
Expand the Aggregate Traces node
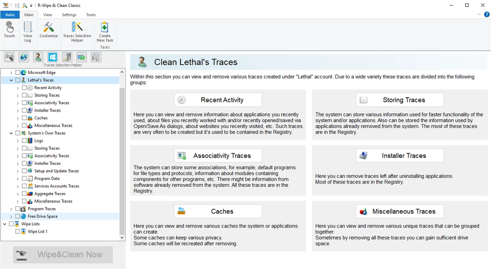tap(18, 193)
